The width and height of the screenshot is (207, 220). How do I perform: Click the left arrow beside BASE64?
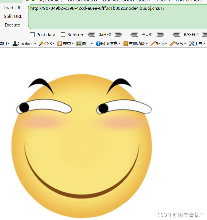tap(176, 35)
